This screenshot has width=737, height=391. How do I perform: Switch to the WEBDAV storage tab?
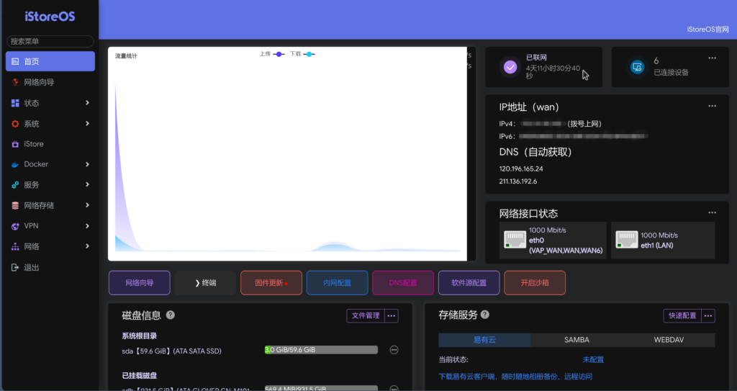tap(669, 340)
